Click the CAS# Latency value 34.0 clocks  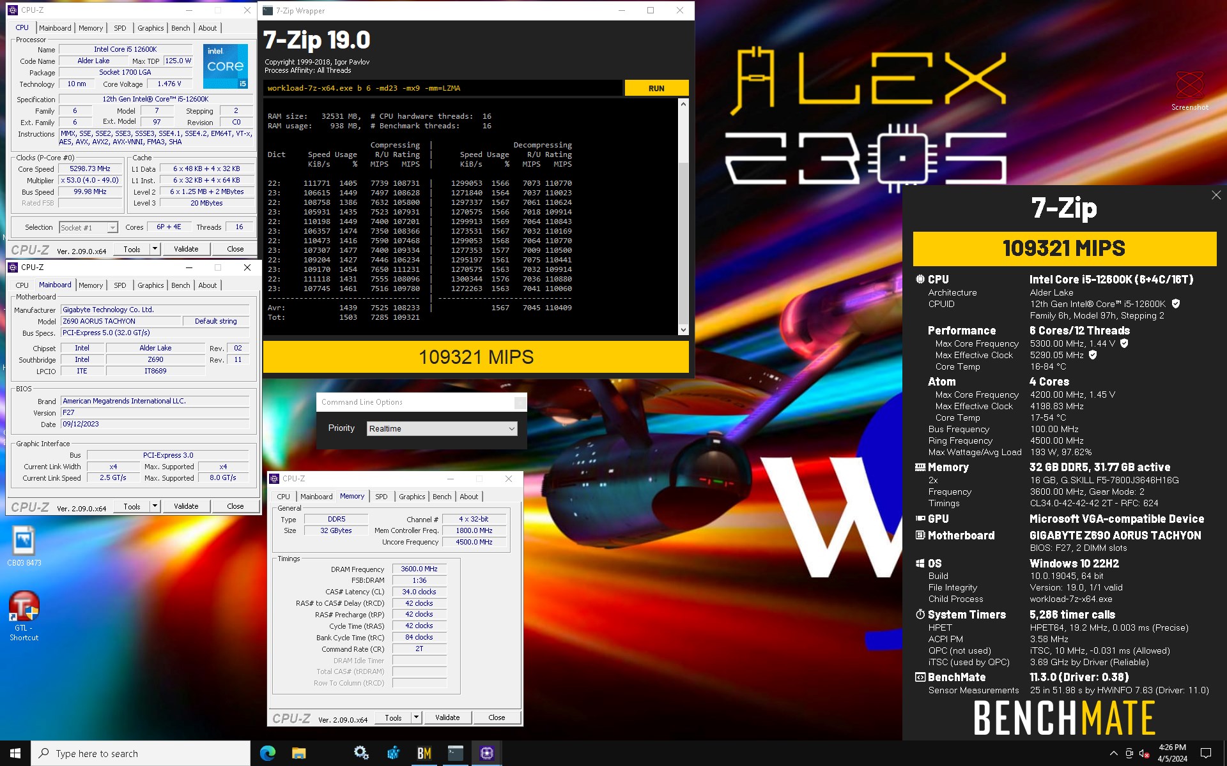(419, 592)
